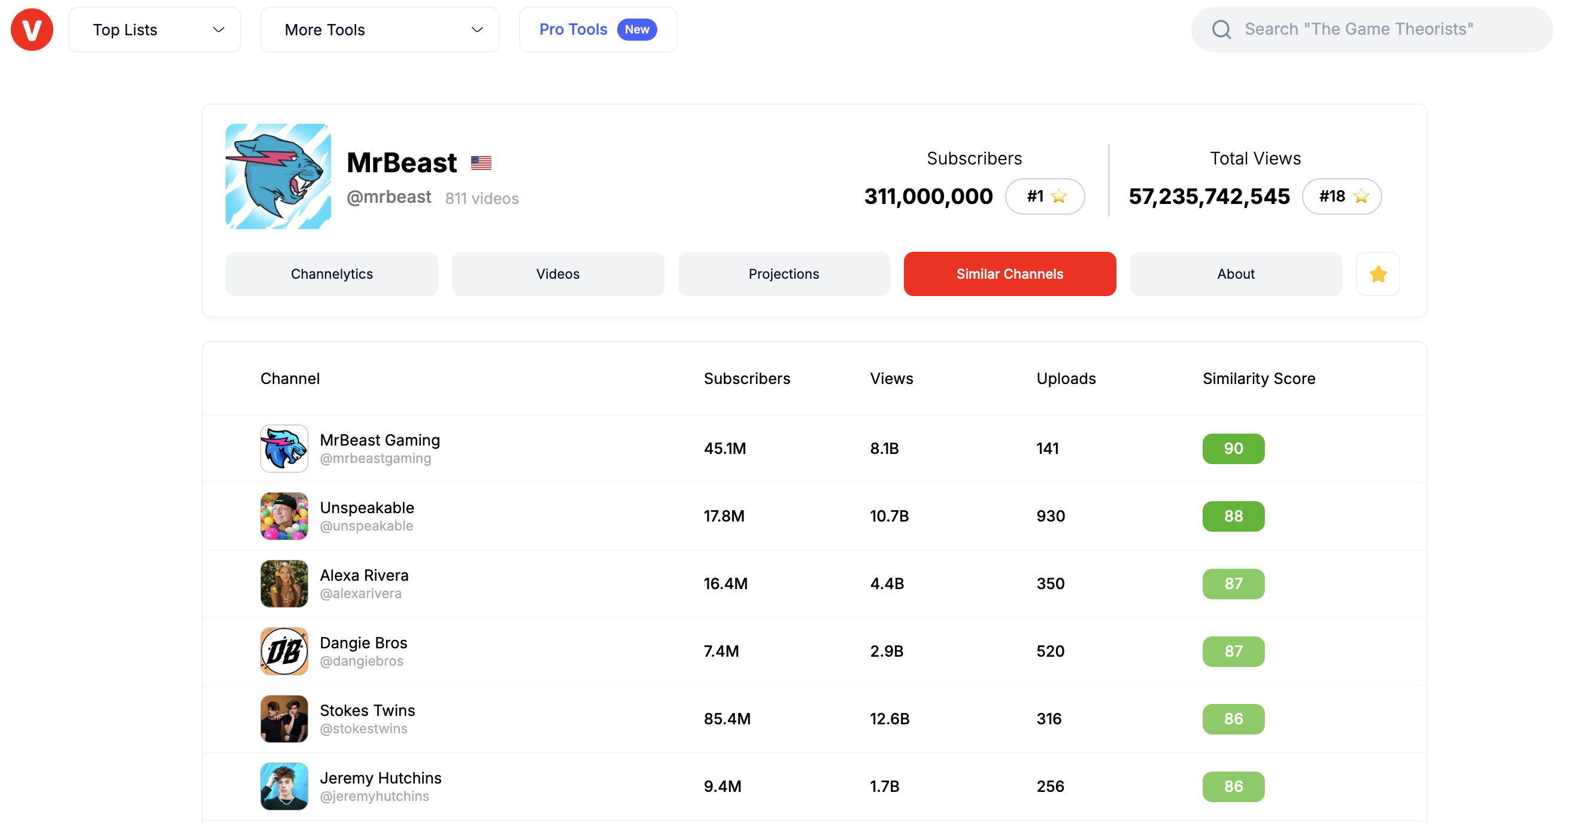The width and height of the screenshot is (1572, 823).
Task: Open the Unspeakable channel link
Action: coord(367,508)
